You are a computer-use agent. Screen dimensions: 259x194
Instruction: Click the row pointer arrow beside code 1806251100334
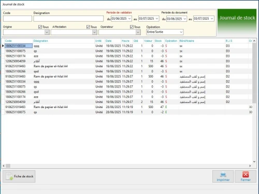[3, 46]
